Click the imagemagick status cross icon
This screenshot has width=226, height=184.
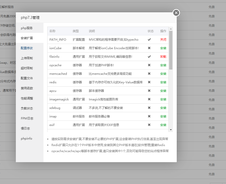(149, 99)
